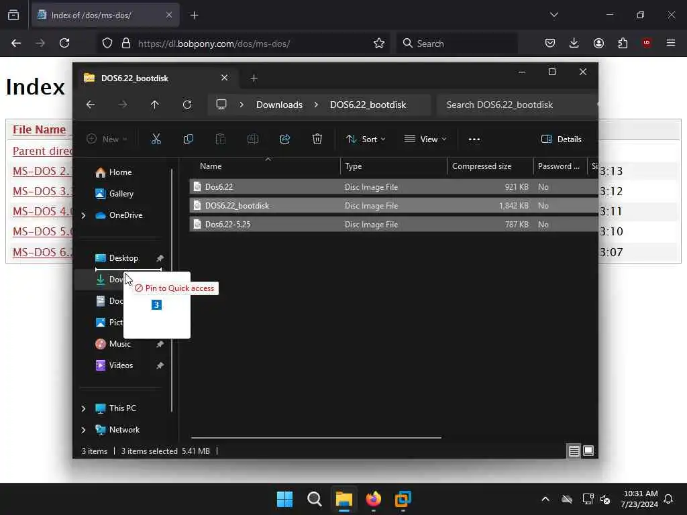The width and height of the screenshot is (687, 515).
Task: Refresh the File Explorer folder view
Action: click(x=187, y=105)
